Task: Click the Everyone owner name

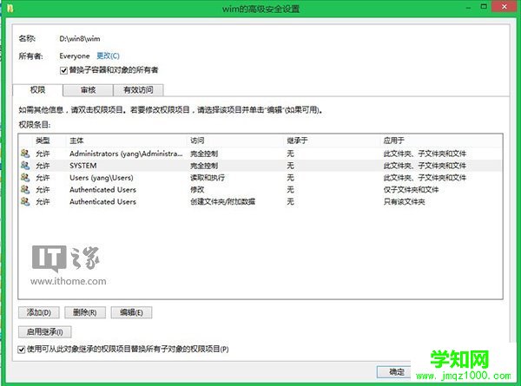Action: 75,56
